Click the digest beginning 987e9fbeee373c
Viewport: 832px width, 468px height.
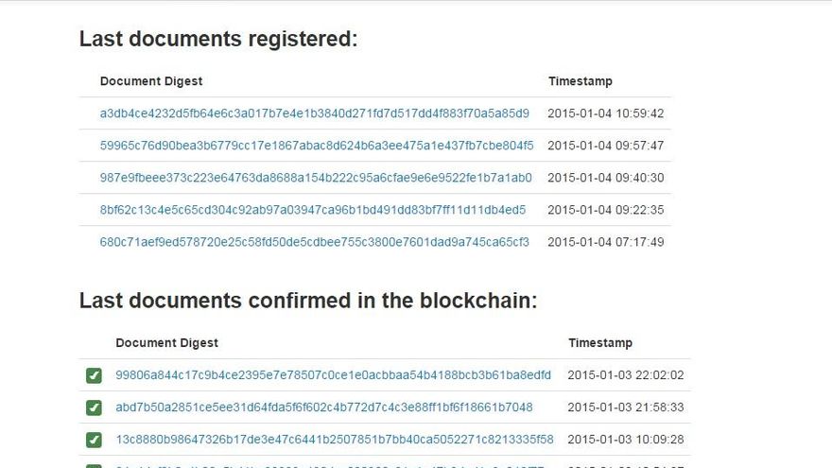pos(316,178)
